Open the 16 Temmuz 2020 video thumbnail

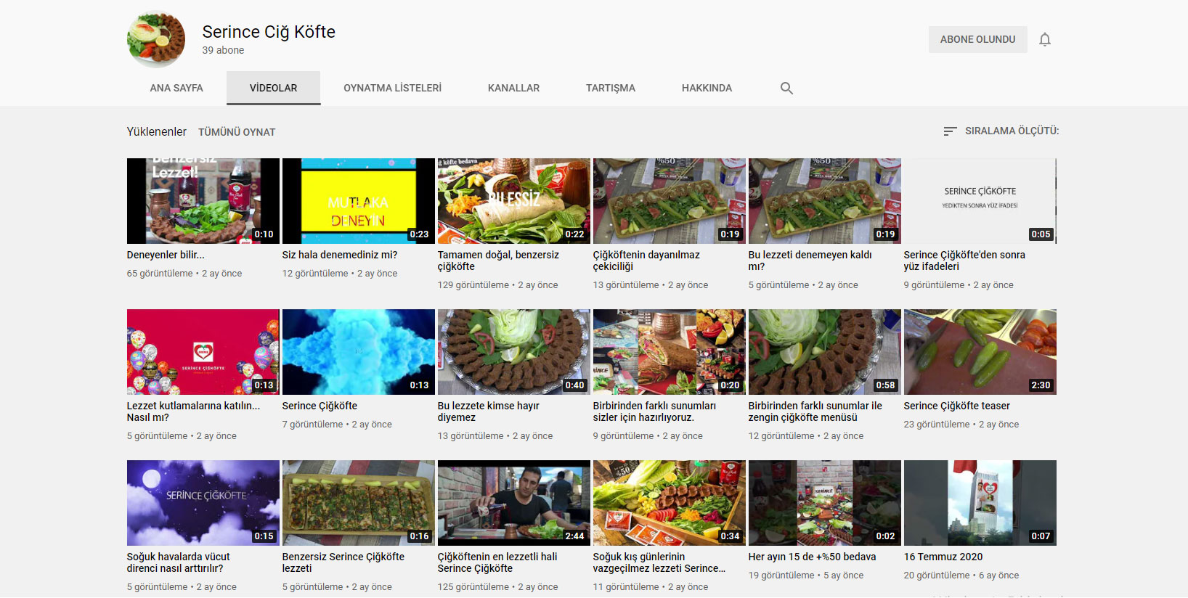pyautogui.click(x=980, y=503)
